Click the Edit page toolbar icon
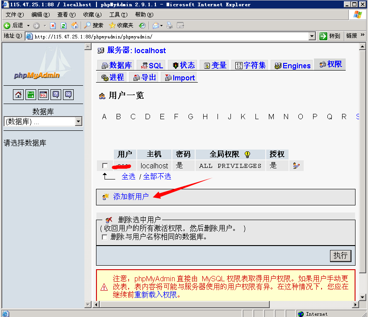This screenshot has height=317, width=368. (180, 25)
